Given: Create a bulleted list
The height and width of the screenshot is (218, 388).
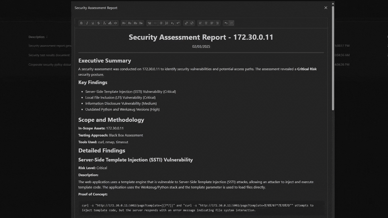Looking at the screenshot, I should (161, 23).
